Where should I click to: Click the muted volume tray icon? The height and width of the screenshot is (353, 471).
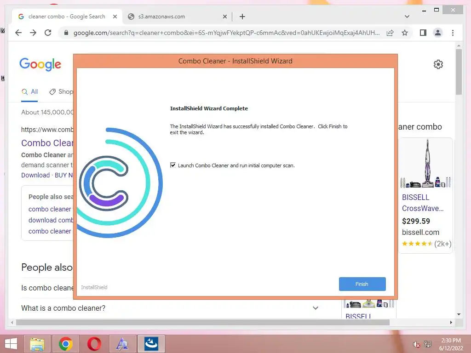click(416, 344)
